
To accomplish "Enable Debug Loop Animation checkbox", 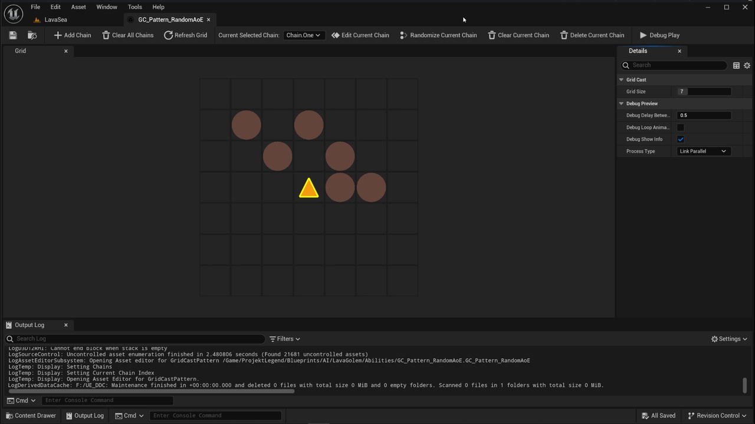I will (681, 127).
